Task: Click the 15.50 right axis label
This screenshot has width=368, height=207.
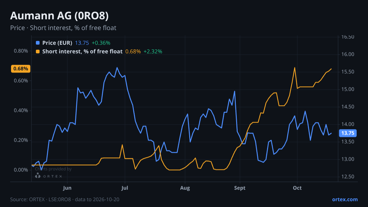Action: (348, 72)
